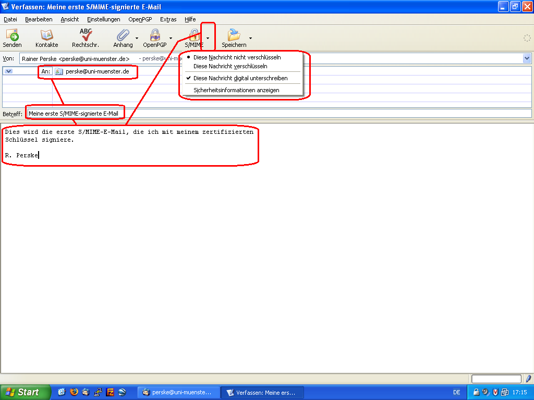Expand the Speichern dropdown arrow
The image size is (534, 400).
[250, 38]
